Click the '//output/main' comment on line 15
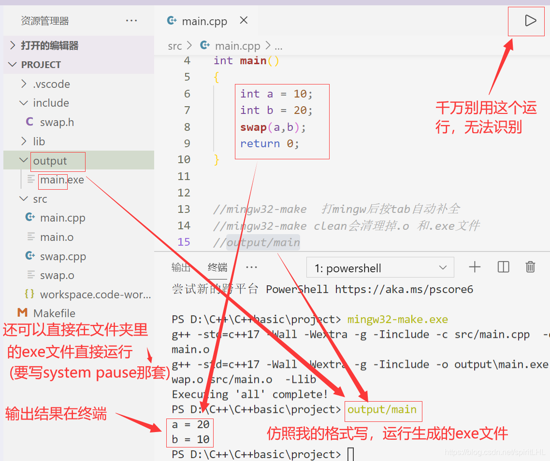 257,242
